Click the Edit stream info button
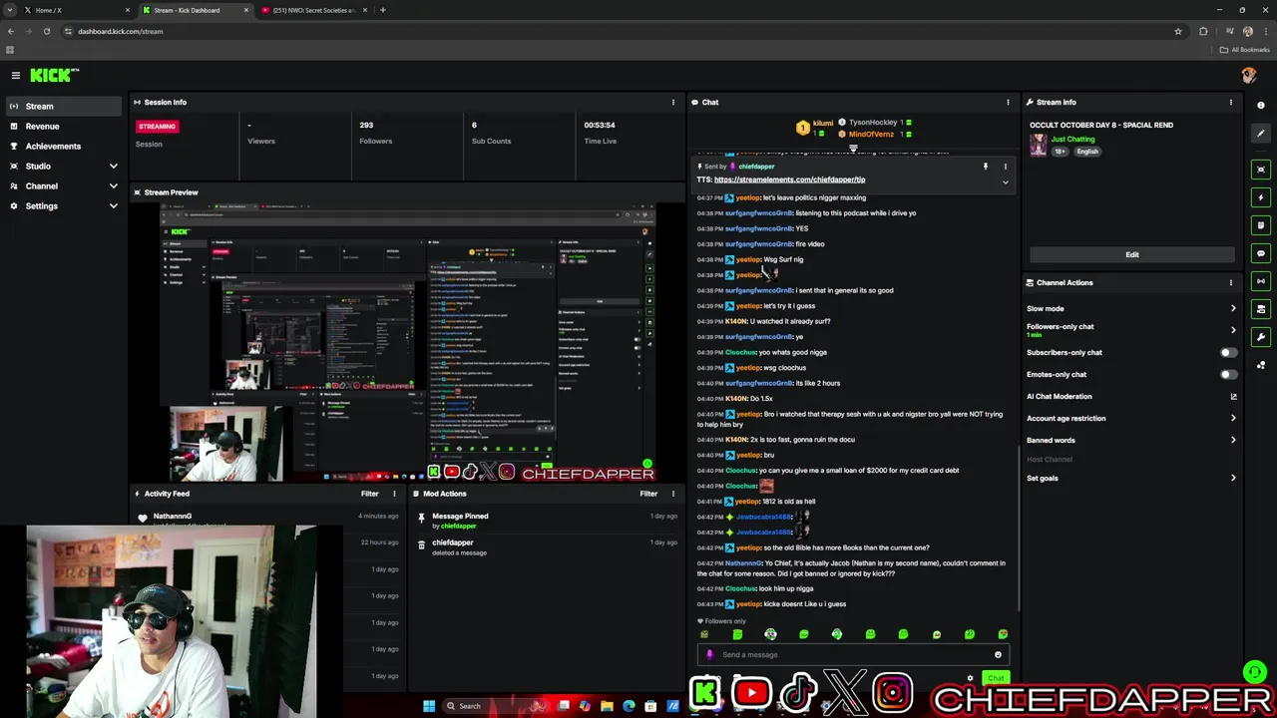 [x=1131, y=254]
